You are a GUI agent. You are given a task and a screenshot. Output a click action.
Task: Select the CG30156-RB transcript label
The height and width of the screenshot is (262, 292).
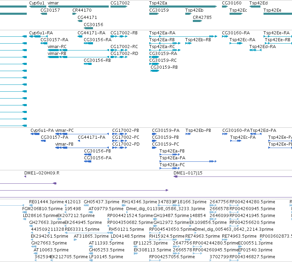(97, 60)
